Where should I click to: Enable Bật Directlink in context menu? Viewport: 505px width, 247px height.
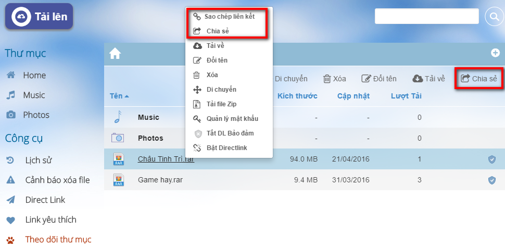point(226,148)
